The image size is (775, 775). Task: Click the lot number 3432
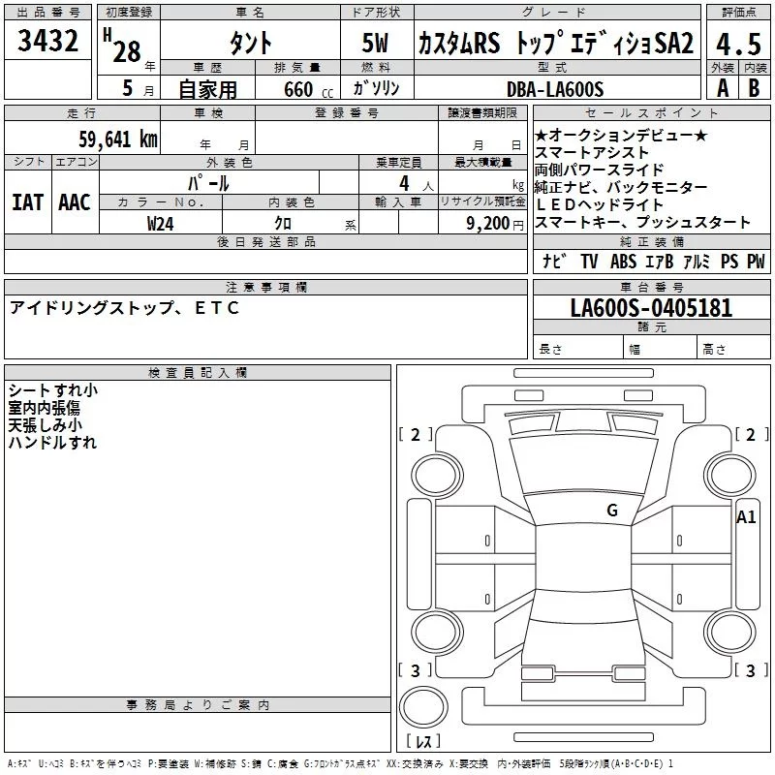pos(47,41)
